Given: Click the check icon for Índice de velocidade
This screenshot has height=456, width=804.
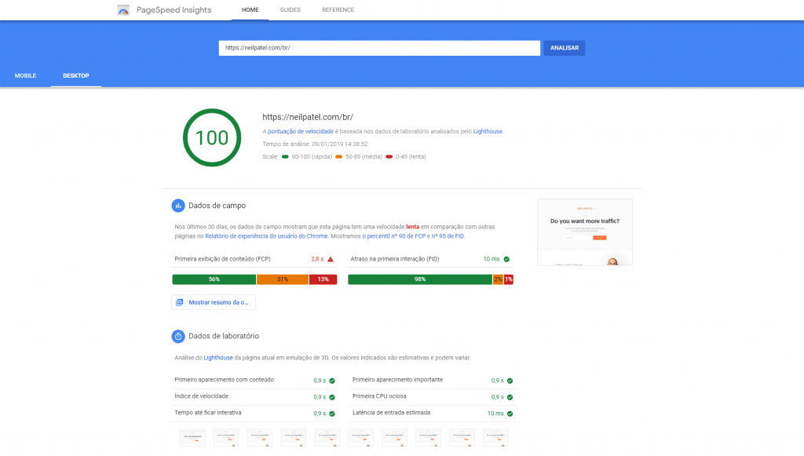Looking at the screenshot, I should pos(332,397).
